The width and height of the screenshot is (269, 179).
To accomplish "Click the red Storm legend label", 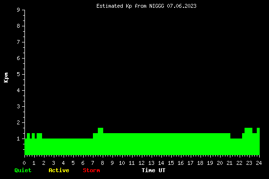I will (x=91, y=170).
